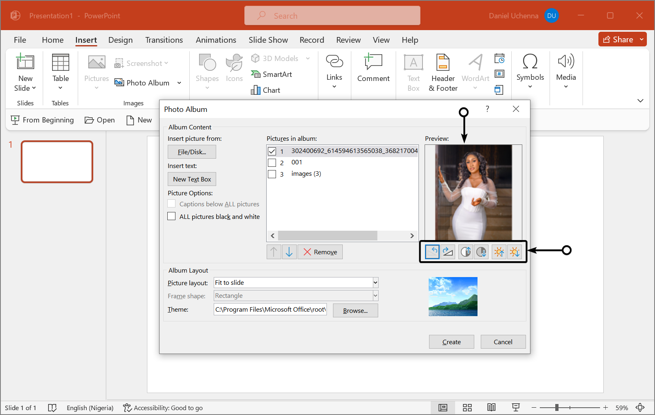
Task: Check the box for picture 001
Action: click(272, 163)
